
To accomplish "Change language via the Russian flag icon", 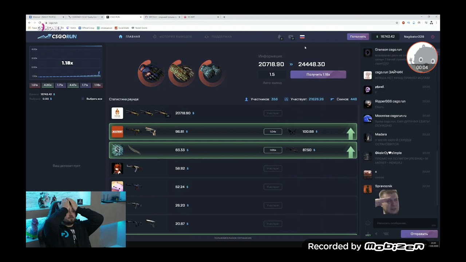I will click(302, 37).
